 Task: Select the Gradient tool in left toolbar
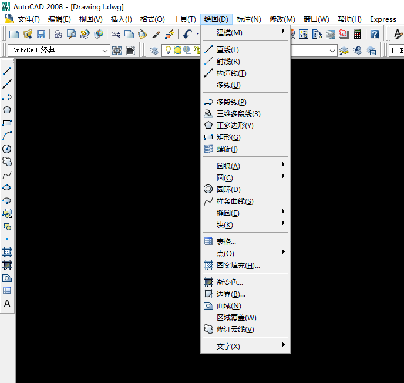(7, 265)
